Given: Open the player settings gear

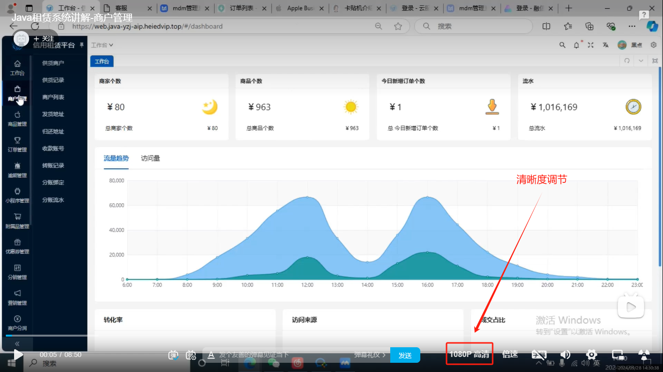Looking at the screenshot, I should (x=591, y=355).
